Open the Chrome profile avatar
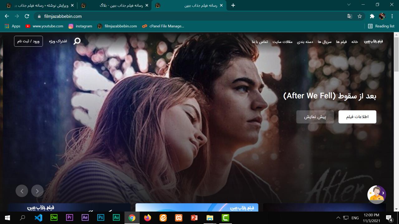 [382, 16]
